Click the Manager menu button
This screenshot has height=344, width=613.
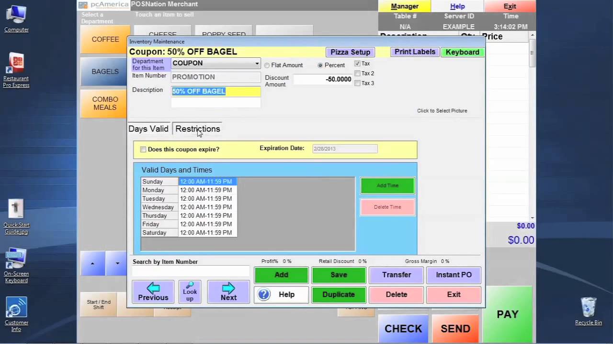[x=405, y=6]
